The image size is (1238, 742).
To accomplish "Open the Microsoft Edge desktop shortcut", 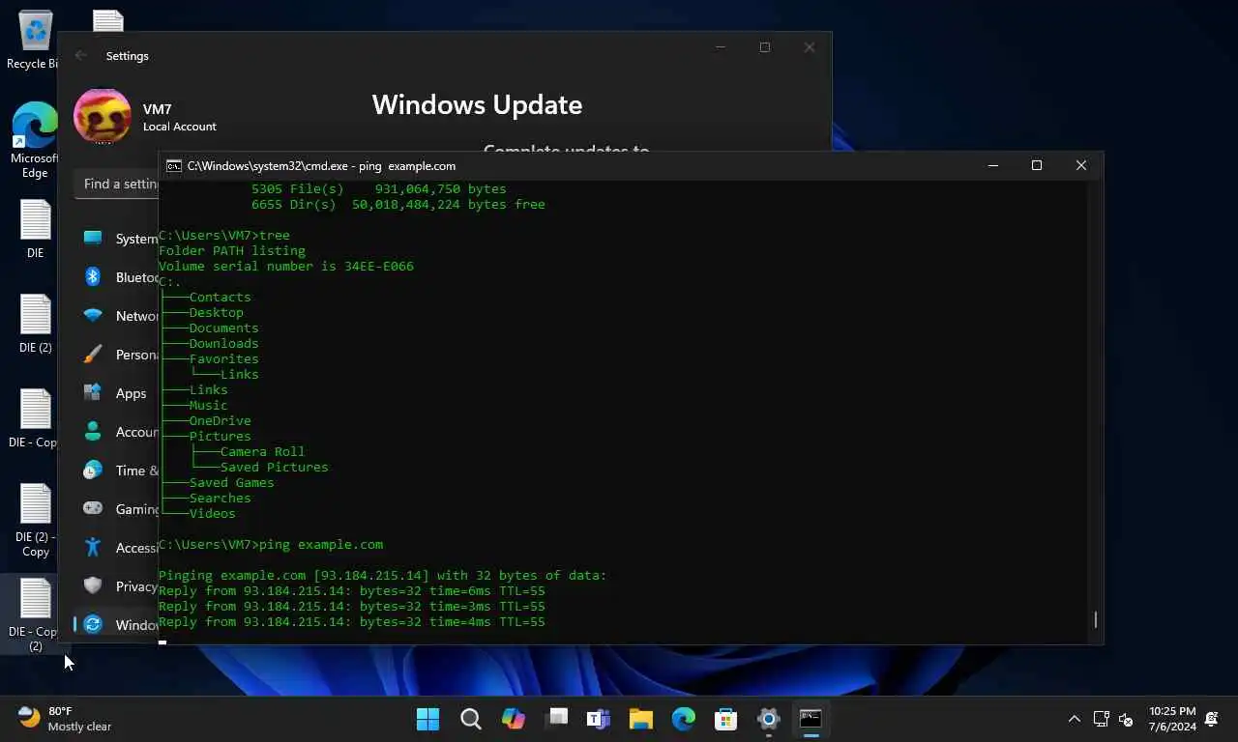I will click(x=35, y=141).
